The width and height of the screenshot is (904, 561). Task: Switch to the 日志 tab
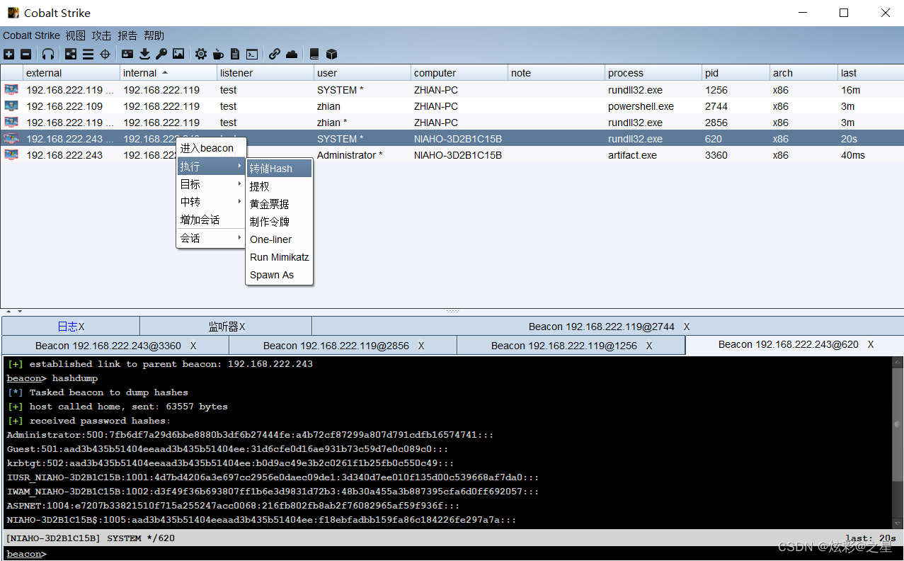(x=71, y=327)
